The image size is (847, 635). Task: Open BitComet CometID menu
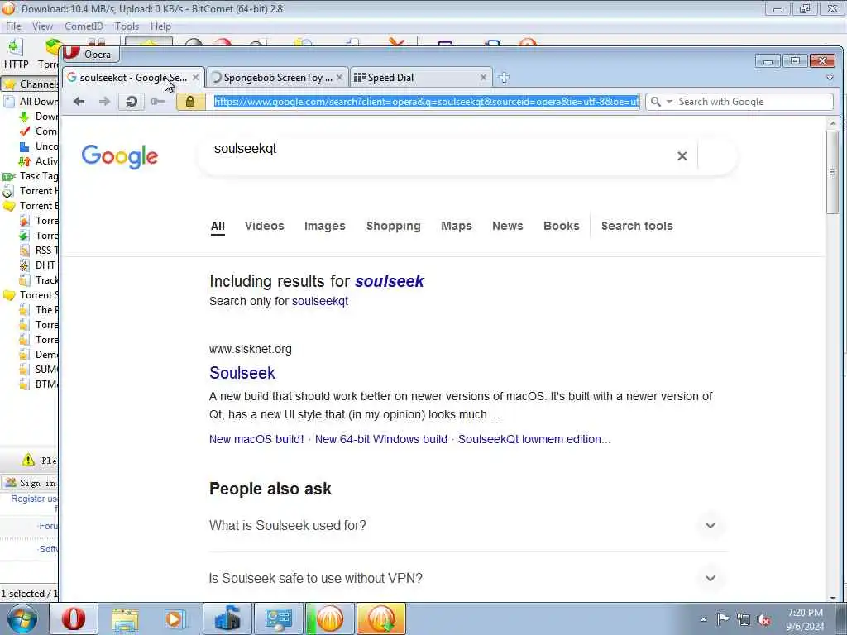pos(84,26)
